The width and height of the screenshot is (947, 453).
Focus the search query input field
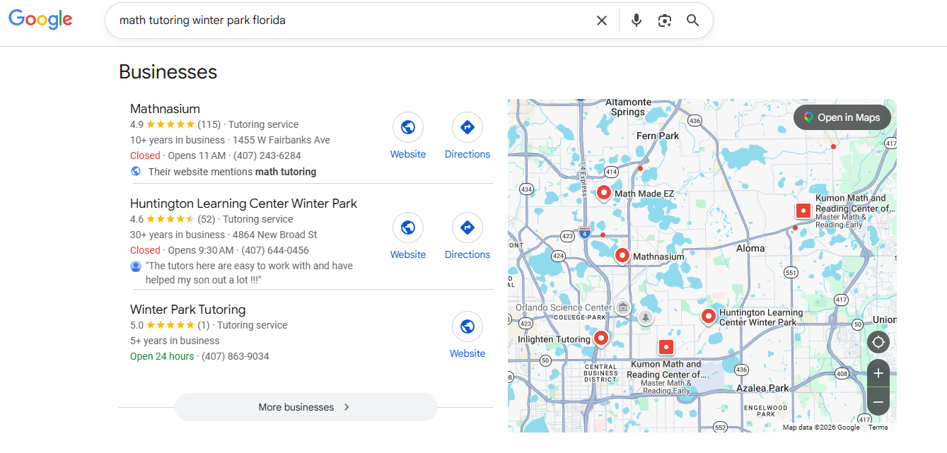point(347,20)
